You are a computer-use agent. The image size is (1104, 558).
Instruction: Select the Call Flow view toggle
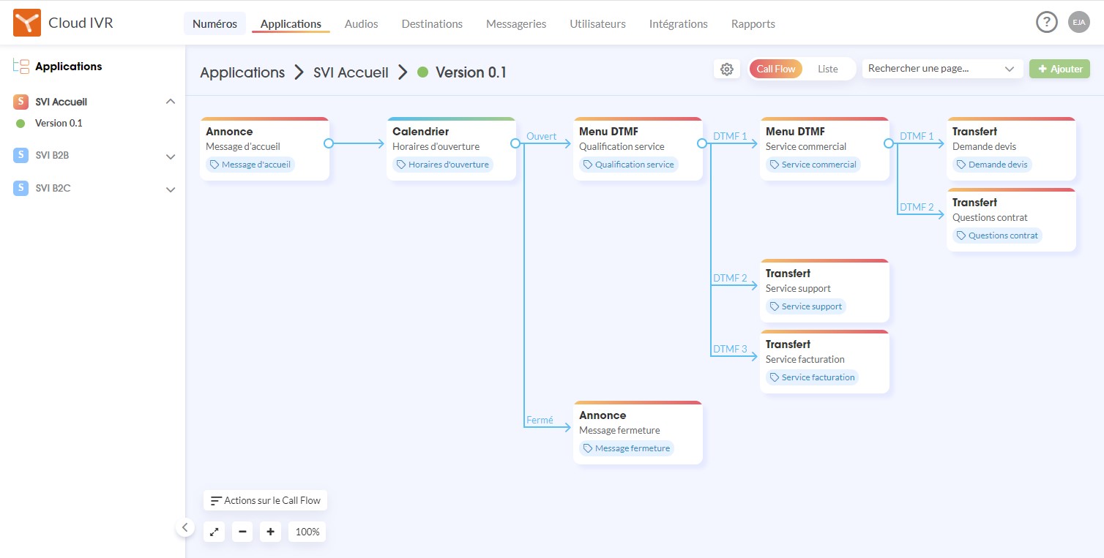(776, 69)
